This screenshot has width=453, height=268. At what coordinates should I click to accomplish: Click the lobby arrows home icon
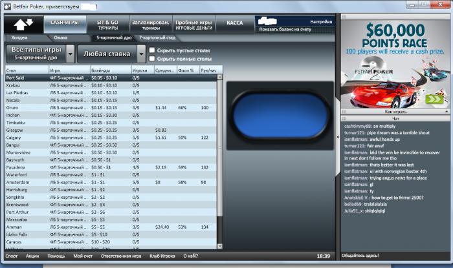(x=24, y=25)
